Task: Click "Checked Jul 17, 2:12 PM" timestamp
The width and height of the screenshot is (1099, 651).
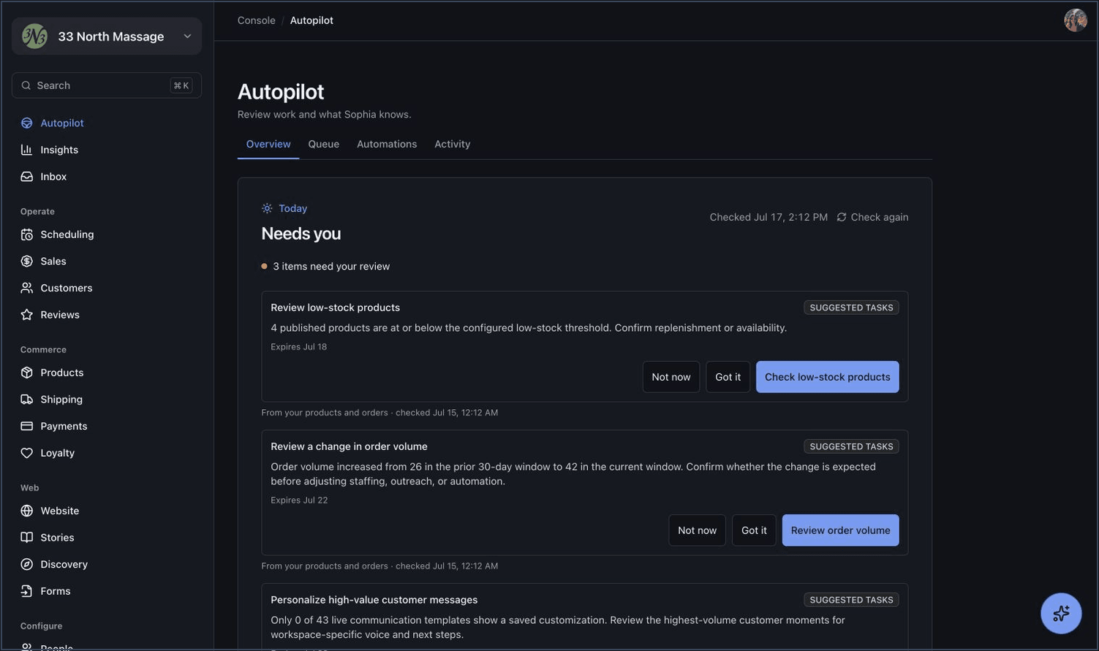Action: tap(768, 217)
